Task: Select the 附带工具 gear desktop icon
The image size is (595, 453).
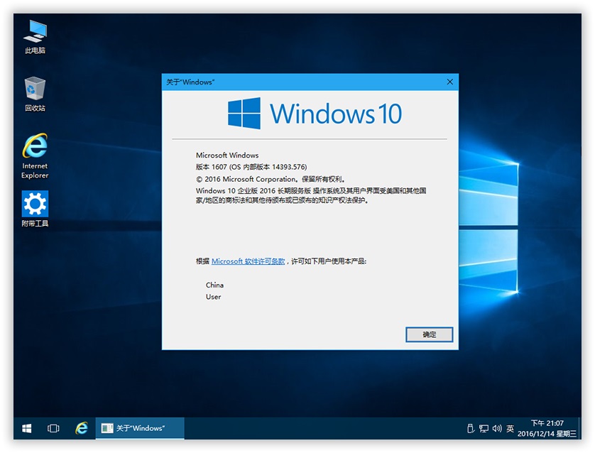Action: pyautogui.click(x=35, y=209)
